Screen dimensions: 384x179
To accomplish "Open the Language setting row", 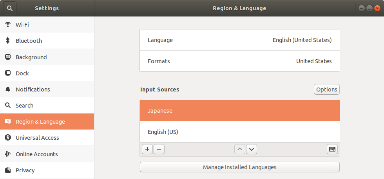I will 239,40.
